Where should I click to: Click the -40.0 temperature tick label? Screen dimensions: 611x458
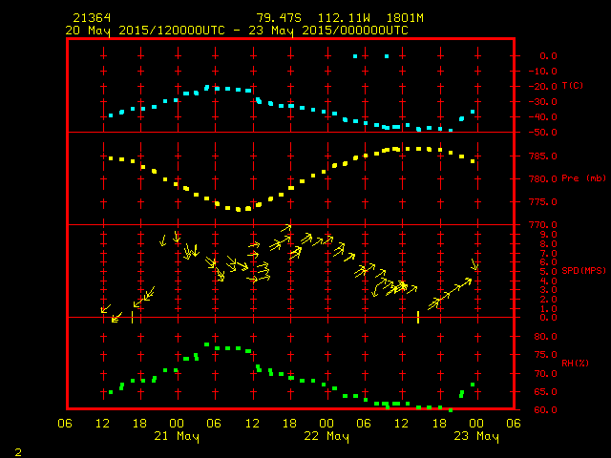(x=543, y=116)
